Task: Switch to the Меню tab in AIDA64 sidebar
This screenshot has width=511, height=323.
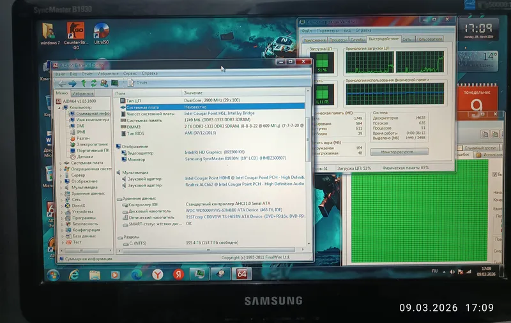Action: [61, 93]
